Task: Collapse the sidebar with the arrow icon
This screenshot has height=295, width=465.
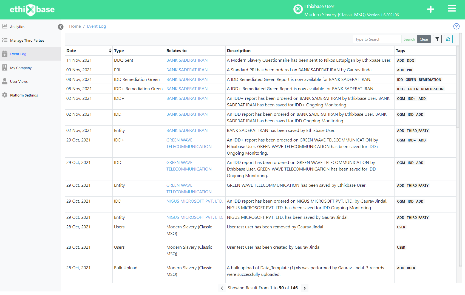Action: 61,27
